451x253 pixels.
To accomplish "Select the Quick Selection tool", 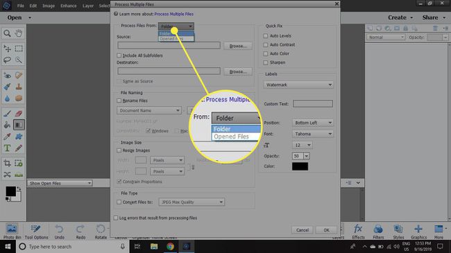I will tap(19, 60).
